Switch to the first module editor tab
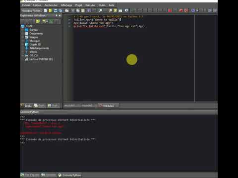 point(71,105)
